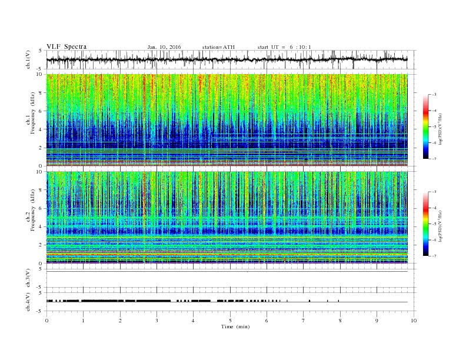Click the "VLF Spectra" plot title
The image size is (466, 360).
click(66, 46)
